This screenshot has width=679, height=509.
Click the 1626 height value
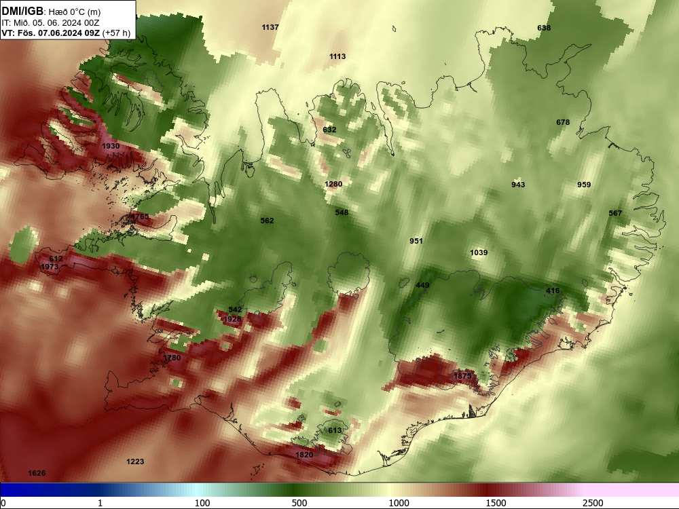pyautogui.click(x=37, y=473)
